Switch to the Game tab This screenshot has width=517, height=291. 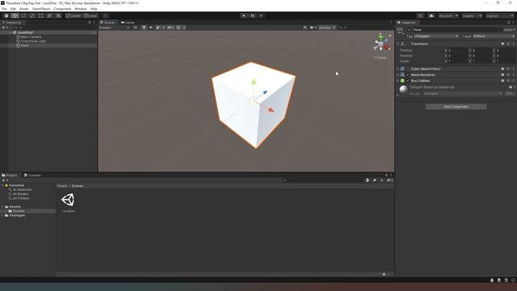(x=128, y=23)
